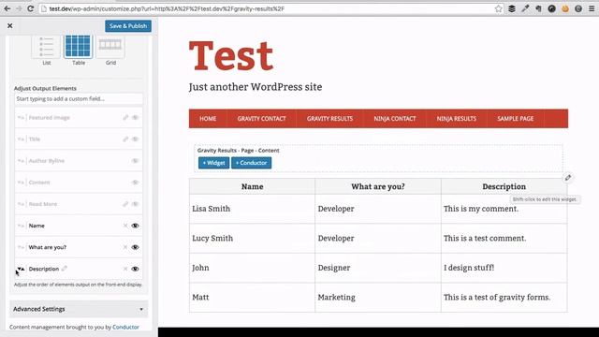Click the custom field search input
The width and height of the screenshot is (599, 337).
pyautogui.click(x=79, y=99)
